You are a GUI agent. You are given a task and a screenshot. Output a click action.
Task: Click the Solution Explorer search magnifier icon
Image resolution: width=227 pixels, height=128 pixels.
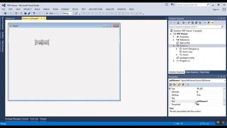click(222, 27)
